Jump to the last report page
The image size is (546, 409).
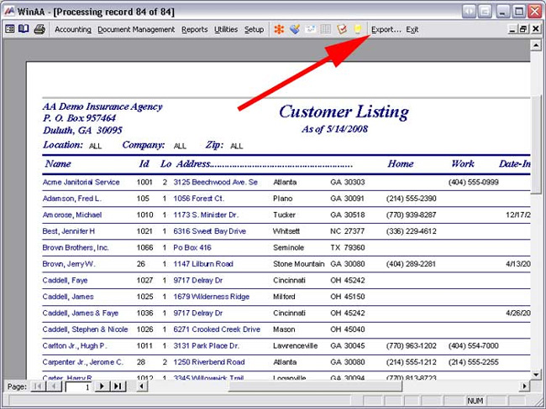(118, 386)
